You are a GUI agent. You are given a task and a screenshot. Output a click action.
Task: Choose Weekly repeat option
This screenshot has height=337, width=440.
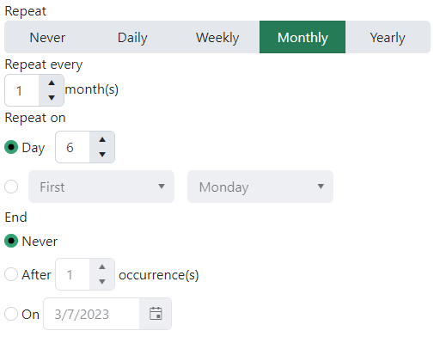[x=217, y=37]
